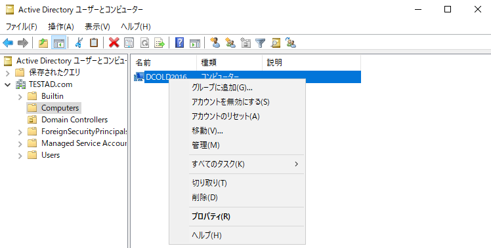
Task: Create new organizational unit toolbar icon
Action: [x=245, y=43]
